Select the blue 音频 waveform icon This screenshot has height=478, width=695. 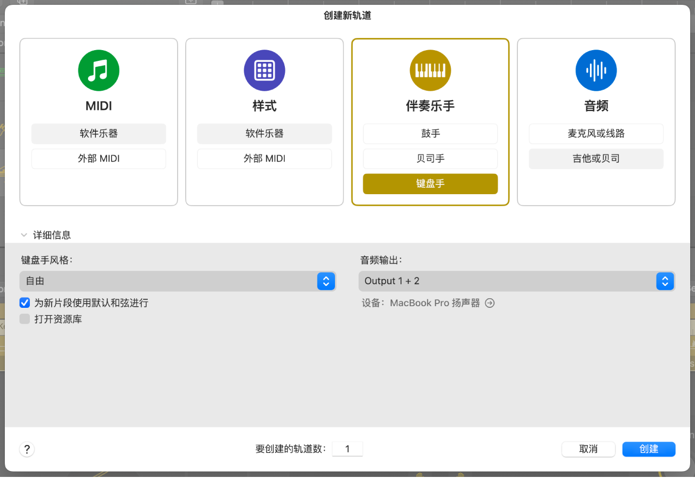point(596,70)
